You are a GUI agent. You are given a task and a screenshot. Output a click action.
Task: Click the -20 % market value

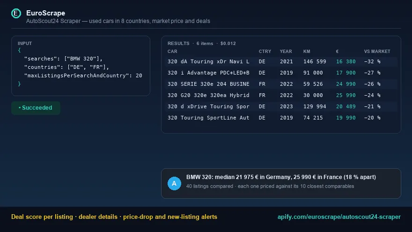(372, 118)
